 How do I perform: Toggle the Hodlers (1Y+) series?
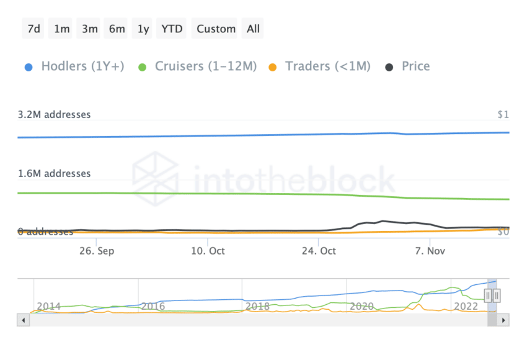(74, 66)
